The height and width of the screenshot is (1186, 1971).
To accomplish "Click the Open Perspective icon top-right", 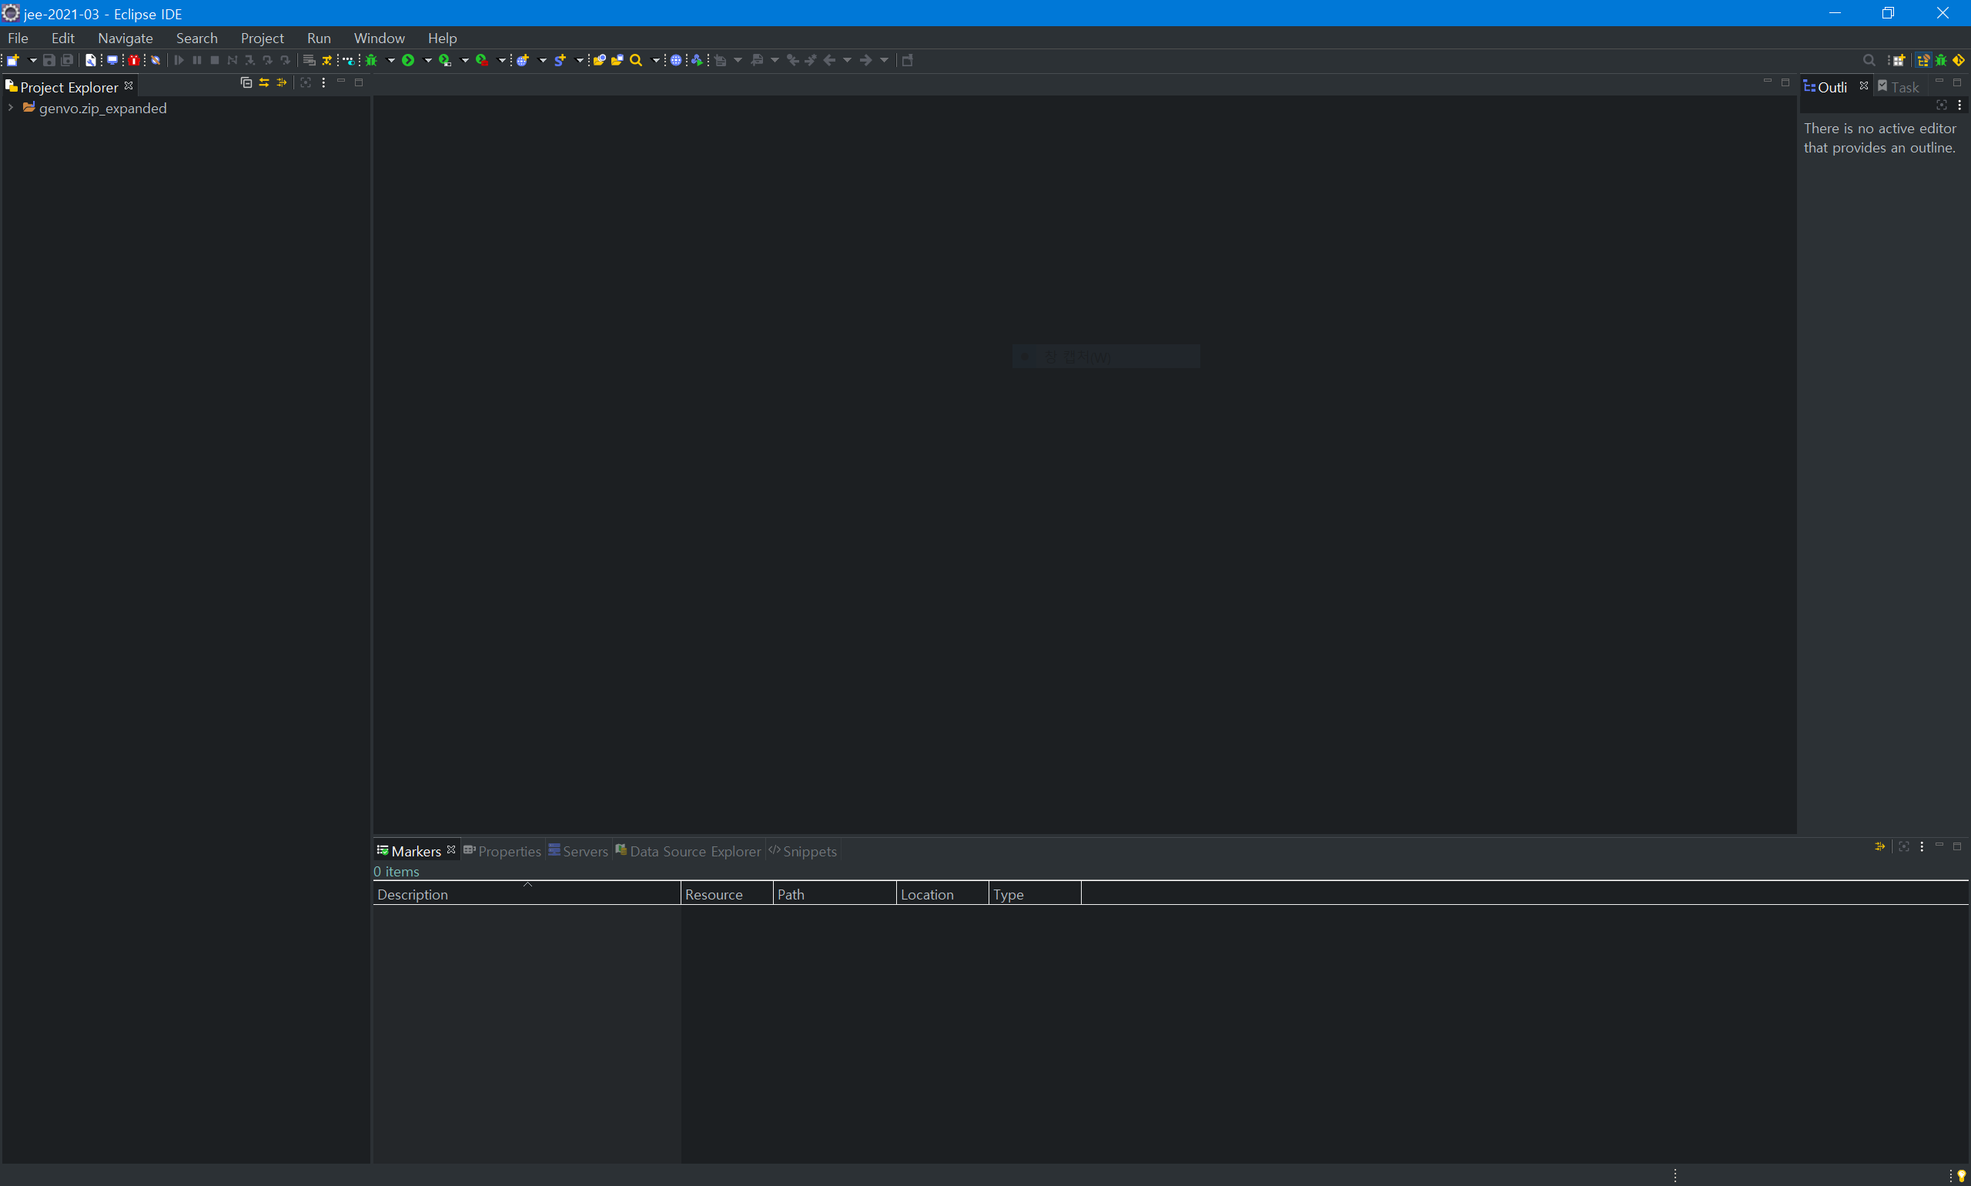I will (1899, 60).
